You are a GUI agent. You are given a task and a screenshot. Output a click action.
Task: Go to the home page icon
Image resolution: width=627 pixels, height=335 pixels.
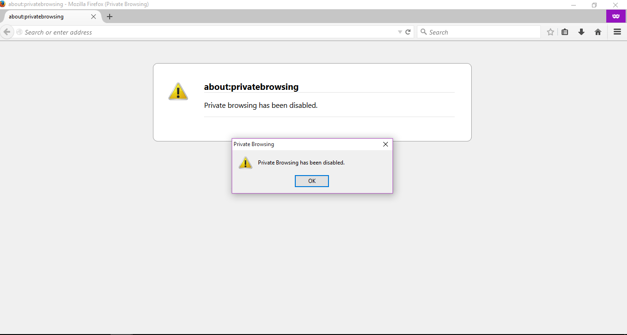pos(598,32)
